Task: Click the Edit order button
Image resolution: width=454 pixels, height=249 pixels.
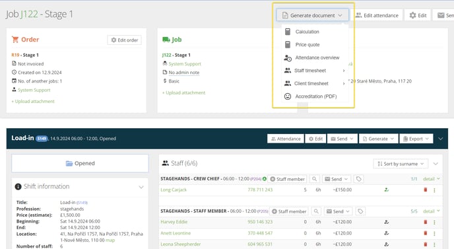Action: pos(125,40)
